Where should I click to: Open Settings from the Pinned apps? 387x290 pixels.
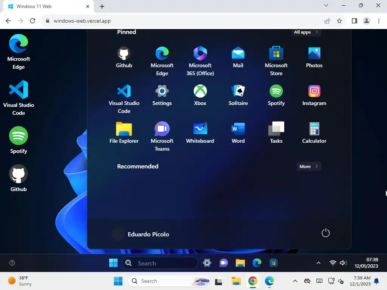point(162,95)
